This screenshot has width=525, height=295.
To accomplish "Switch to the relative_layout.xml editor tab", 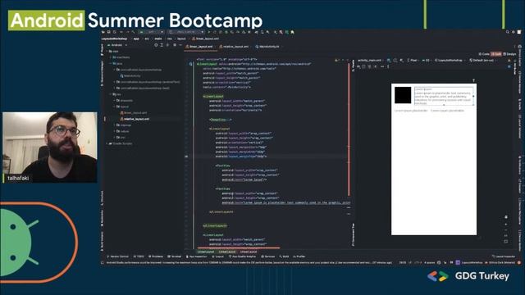I will pos(235,47).
